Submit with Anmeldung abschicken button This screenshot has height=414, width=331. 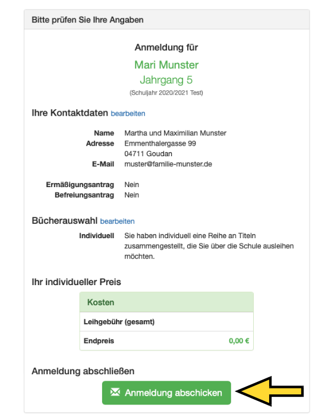[166, 393]
